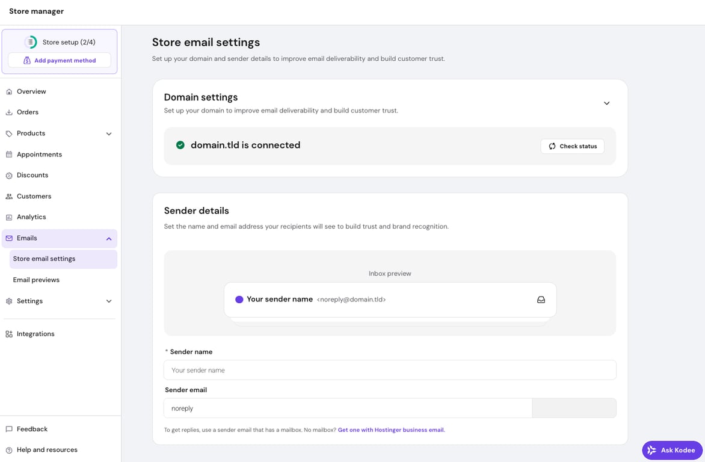Click the Store setup progress ring icon
This screenshot has height=462, width=705.
31,42
